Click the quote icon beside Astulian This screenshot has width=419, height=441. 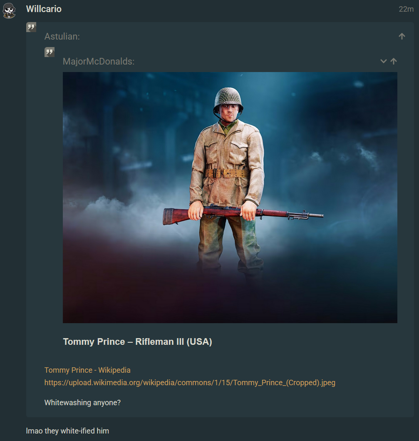click(x=31, y=27)
